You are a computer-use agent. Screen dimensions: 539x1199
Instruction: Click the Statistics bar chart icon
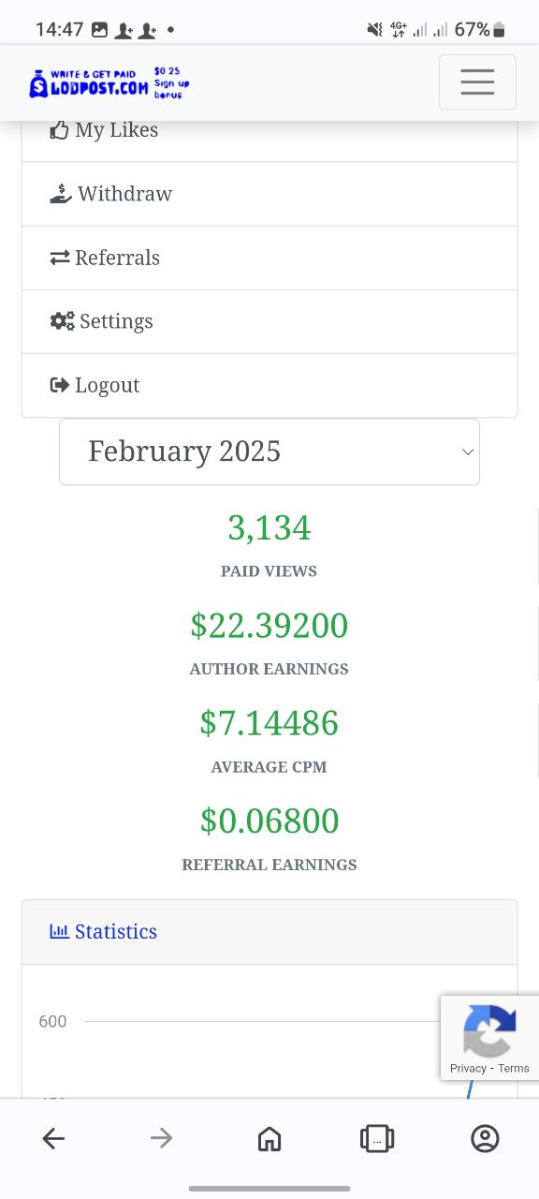(59, 931)
